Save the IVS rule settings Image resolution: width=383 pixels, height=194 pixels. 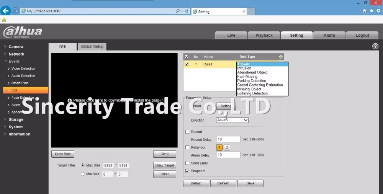coord(250,183)
